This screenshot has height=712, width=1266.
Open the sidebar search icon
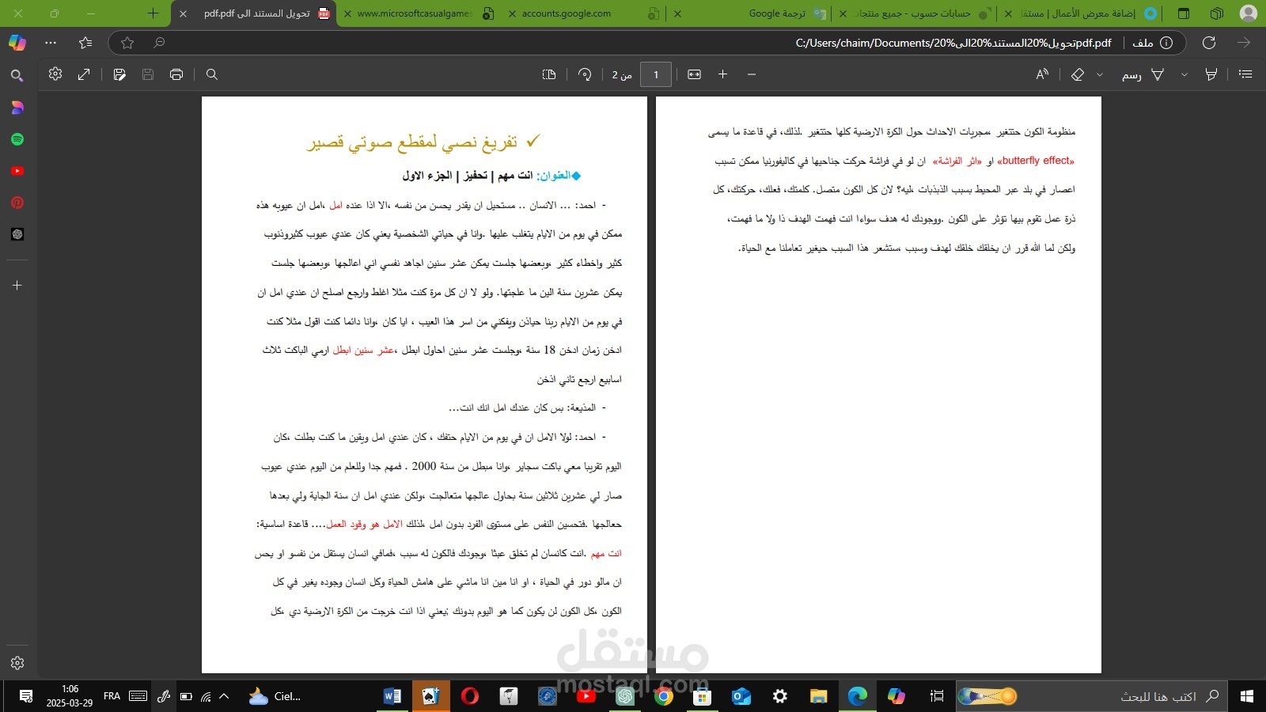tap(17, 76)
